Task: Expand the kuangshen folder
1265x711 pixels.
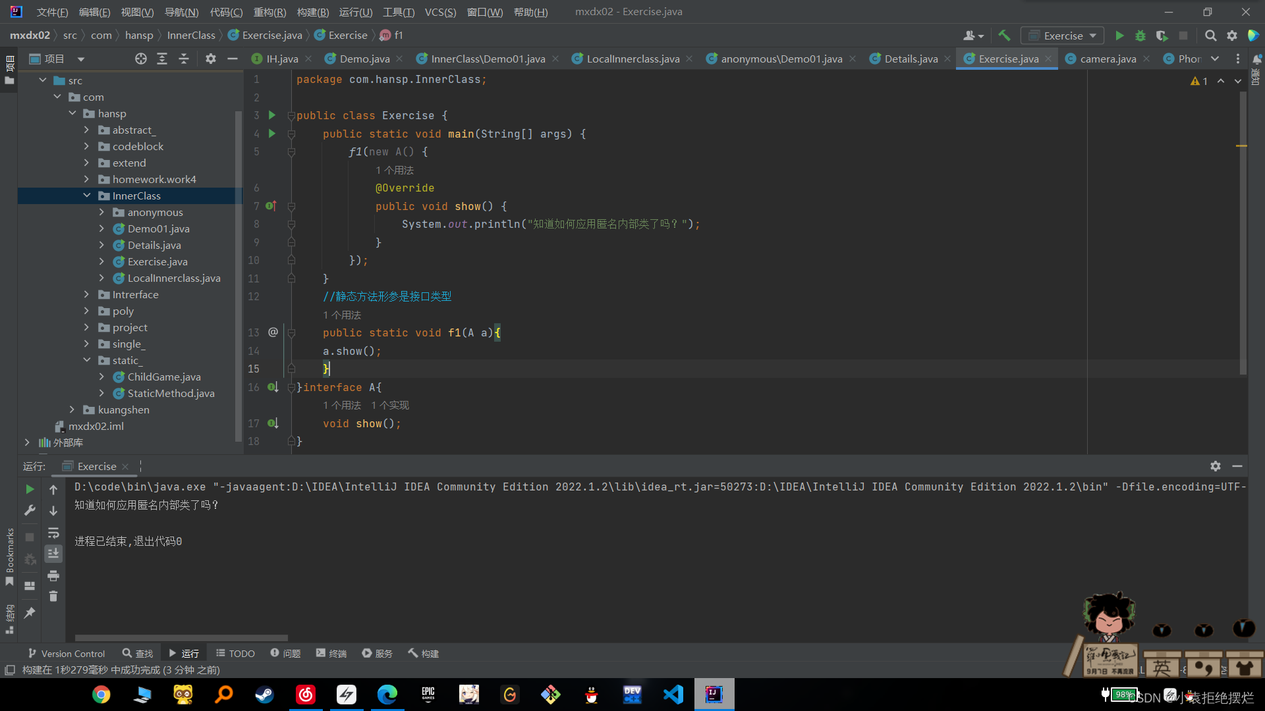Action: tap(72, 409)
